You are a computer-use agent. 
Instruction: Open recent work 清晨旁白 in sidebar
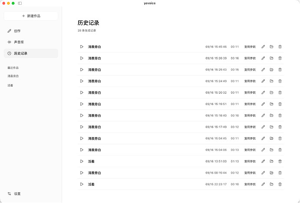click(13, 76)
